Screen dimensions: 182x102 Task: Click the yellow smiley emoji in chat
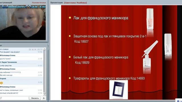(1, 83)
